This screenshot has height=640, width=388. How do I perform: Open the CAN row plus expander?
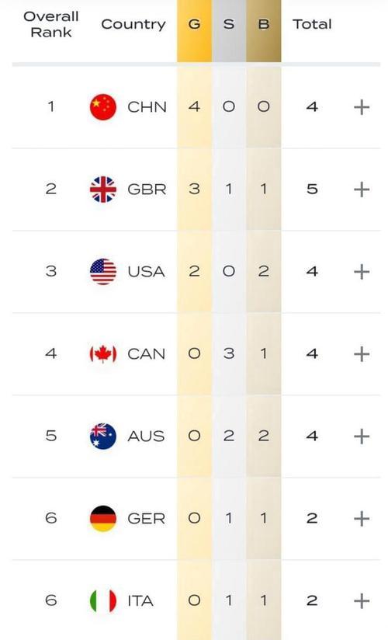(x=362, y=354)
